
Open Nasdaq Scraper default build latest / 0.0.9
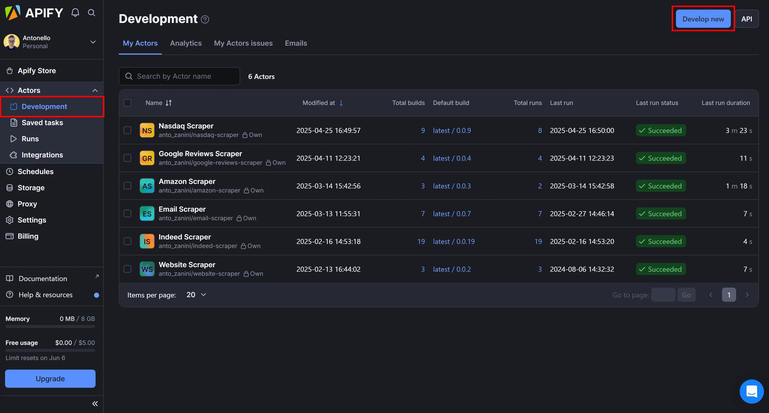pos(452,130)
